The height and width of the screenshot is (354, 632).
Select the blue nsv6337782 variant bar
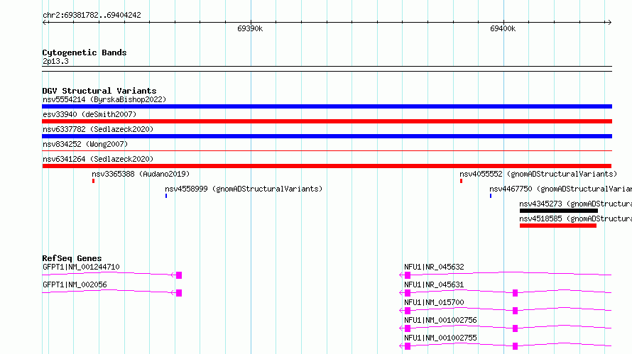click(327, 136)
